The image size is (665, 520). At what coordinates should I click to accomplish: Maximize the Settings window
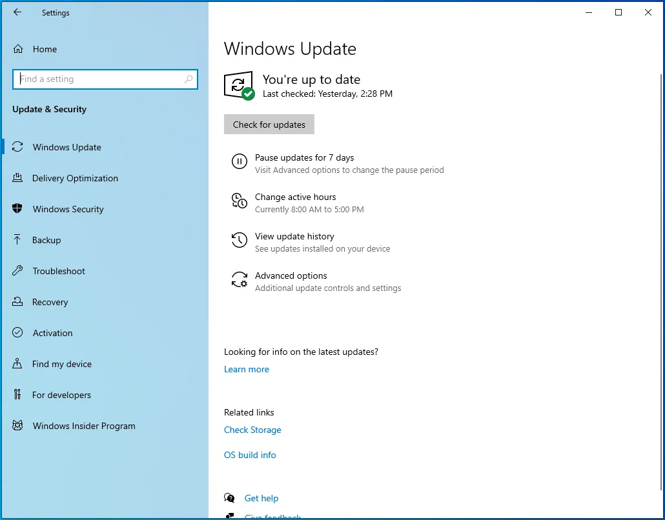click(619, 12)
